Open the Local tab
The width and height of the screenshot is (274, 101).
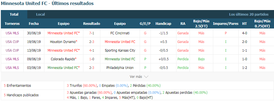(x=40, y=14)
